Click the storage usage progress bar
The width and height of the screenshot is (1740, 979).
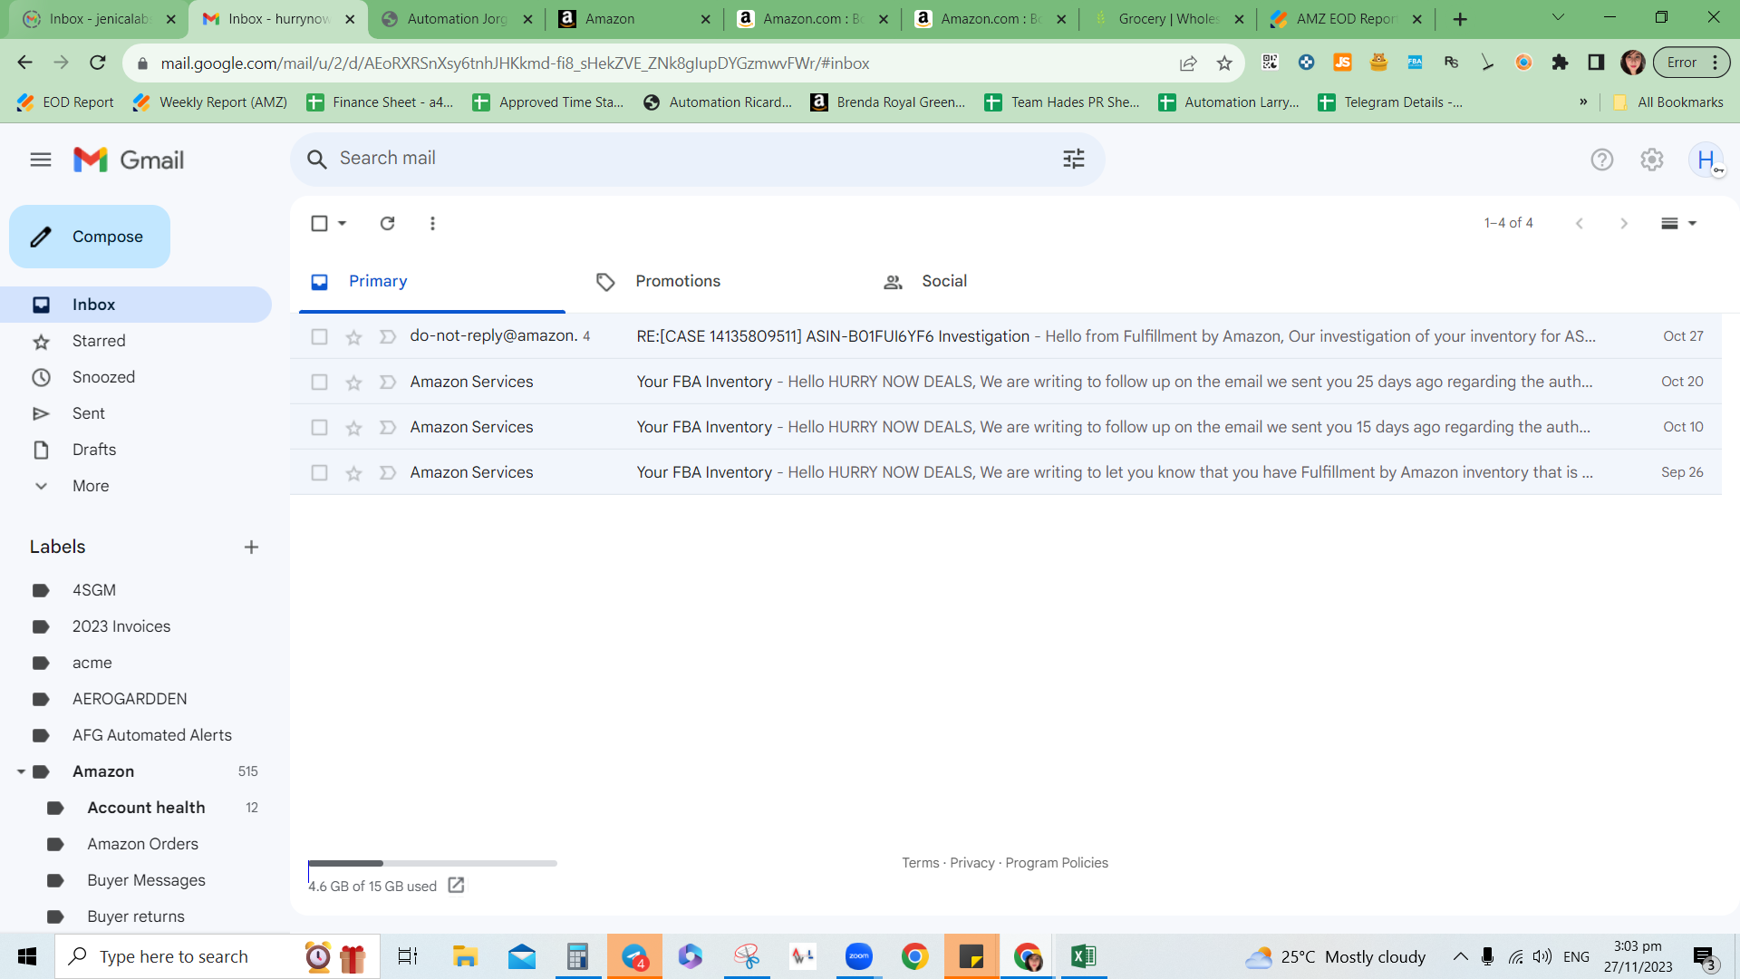[432, 863]
